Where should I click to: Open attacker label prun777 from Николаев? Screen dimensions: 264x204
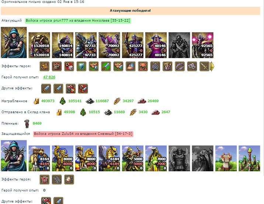[78, 21]
